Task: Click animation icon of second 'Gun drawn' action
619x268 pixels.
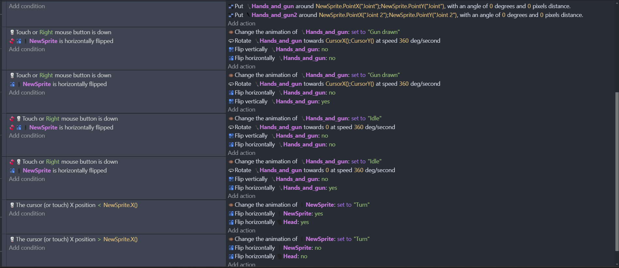Action: coord(231,75)
